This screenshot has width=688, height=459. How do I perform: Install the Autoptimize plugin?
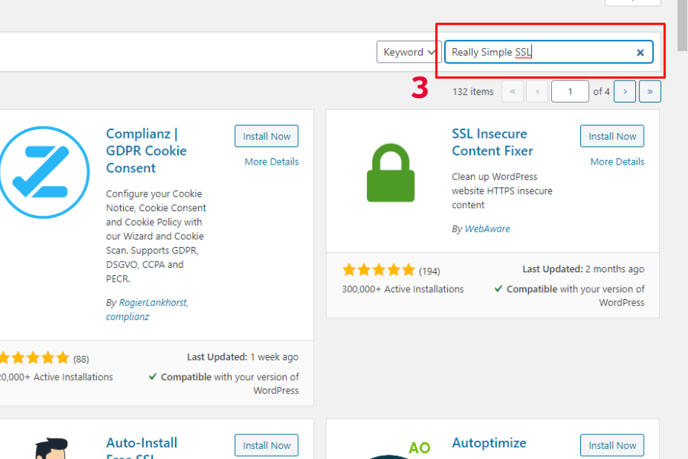coord(612,445)
